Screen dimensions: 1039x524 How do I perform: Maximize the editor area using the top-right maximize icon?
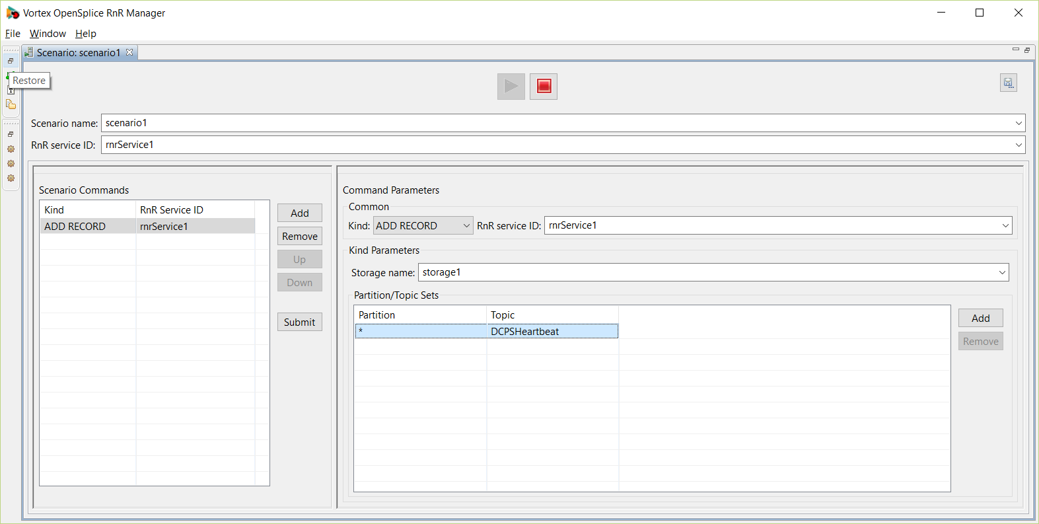coord(1027,50)
